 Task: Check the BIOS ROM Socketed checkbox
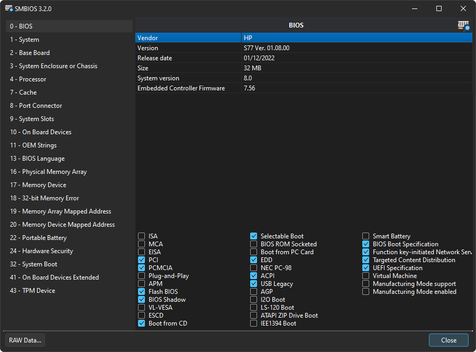(x=253, y=244)
